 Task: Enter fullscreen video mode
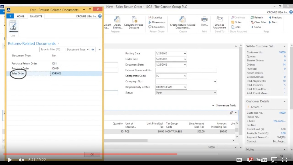pos(284,160)
